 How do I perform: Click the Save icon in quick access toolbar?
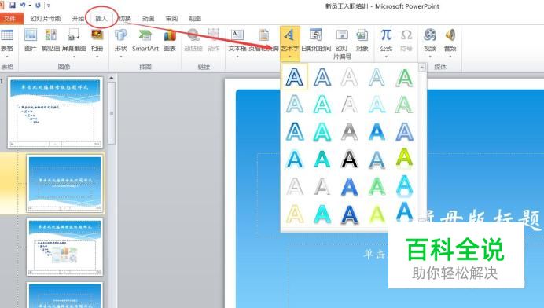click(x=13, y=5)
